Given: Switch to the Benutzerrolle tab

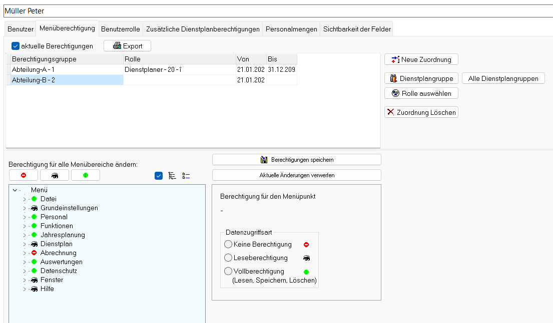Looking at the screenshot, I should (120, 29).
